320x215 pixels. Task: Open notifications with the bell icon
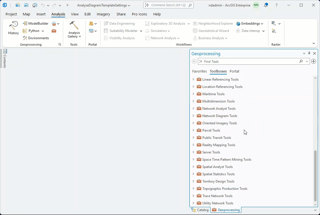coord(266,5)
